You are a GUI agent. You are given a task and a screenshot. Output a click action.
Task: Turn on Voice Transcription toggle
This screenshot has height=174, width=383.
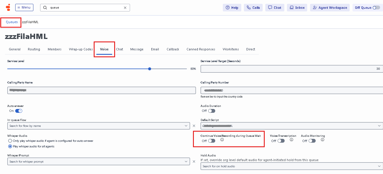[281, 141]
